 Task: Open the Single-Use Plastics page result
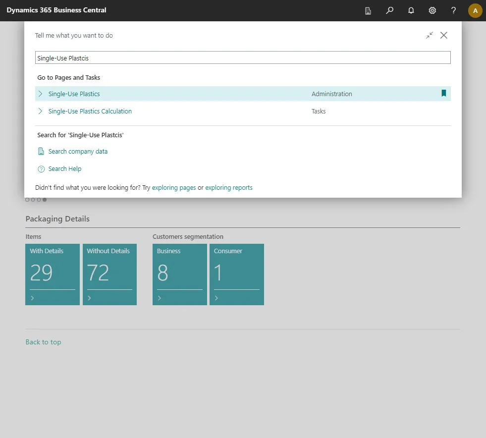74,94
